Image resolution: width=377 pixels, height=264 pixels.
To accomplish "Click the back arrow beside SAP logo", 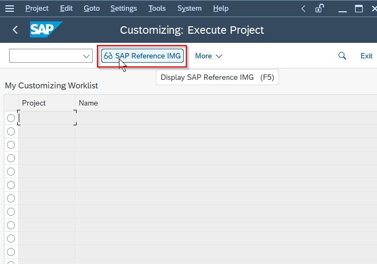I will click(x=15, y=30).
